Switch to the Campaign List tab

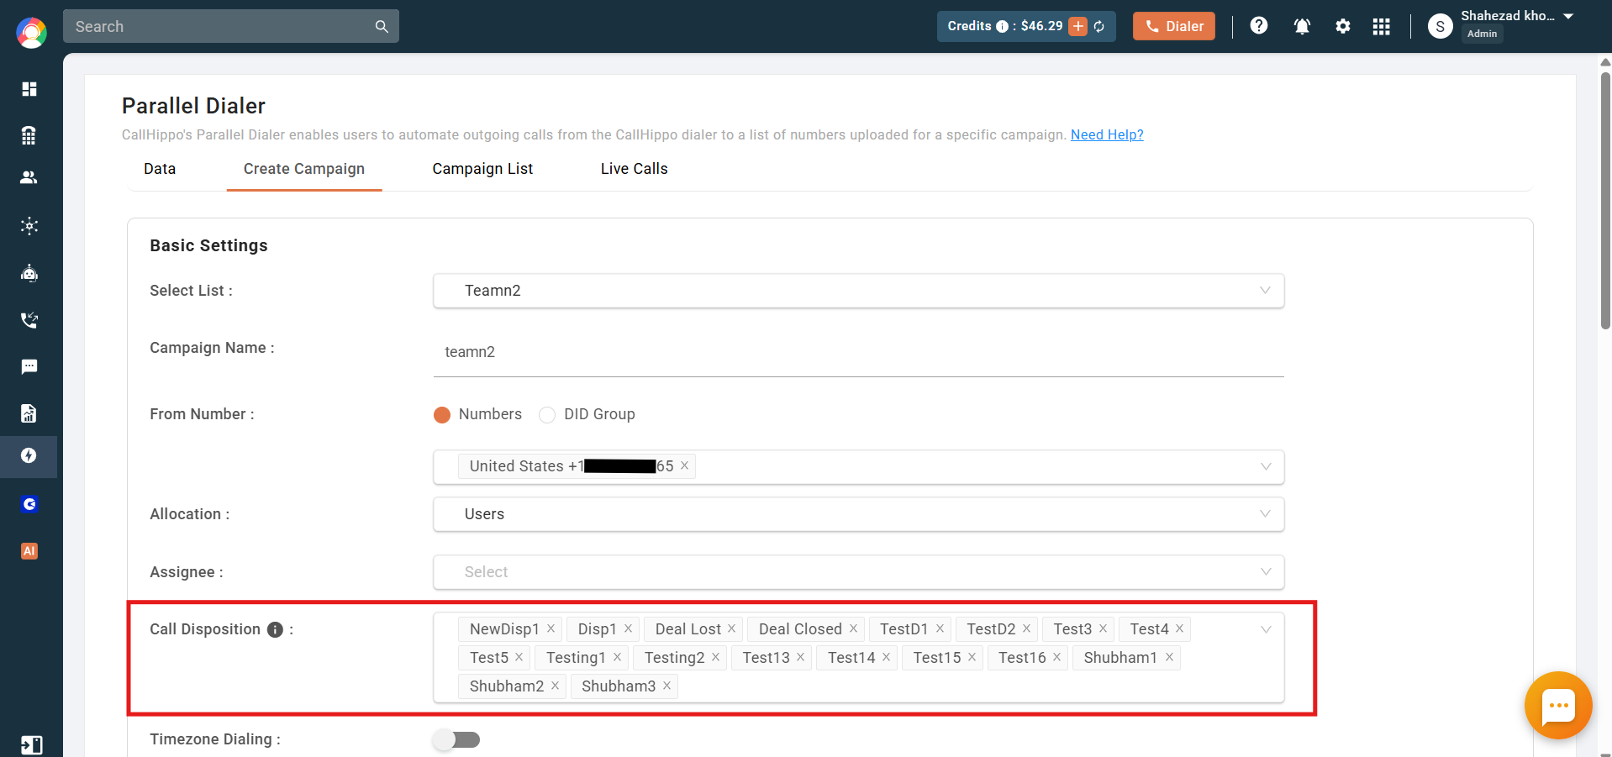click(x=482, y=169)
